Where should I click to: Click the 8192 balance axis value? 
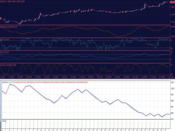point(172,119)
